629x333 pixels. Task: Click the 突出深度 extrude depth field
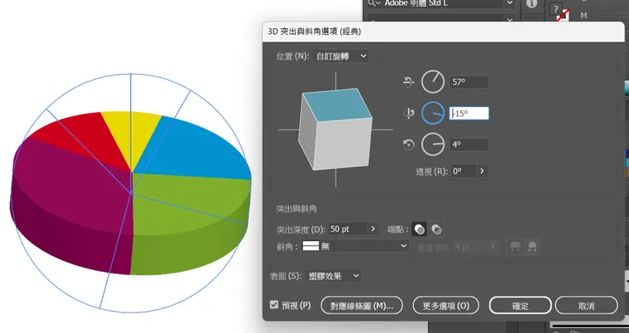pyautogui.click(x=348, y=229)
